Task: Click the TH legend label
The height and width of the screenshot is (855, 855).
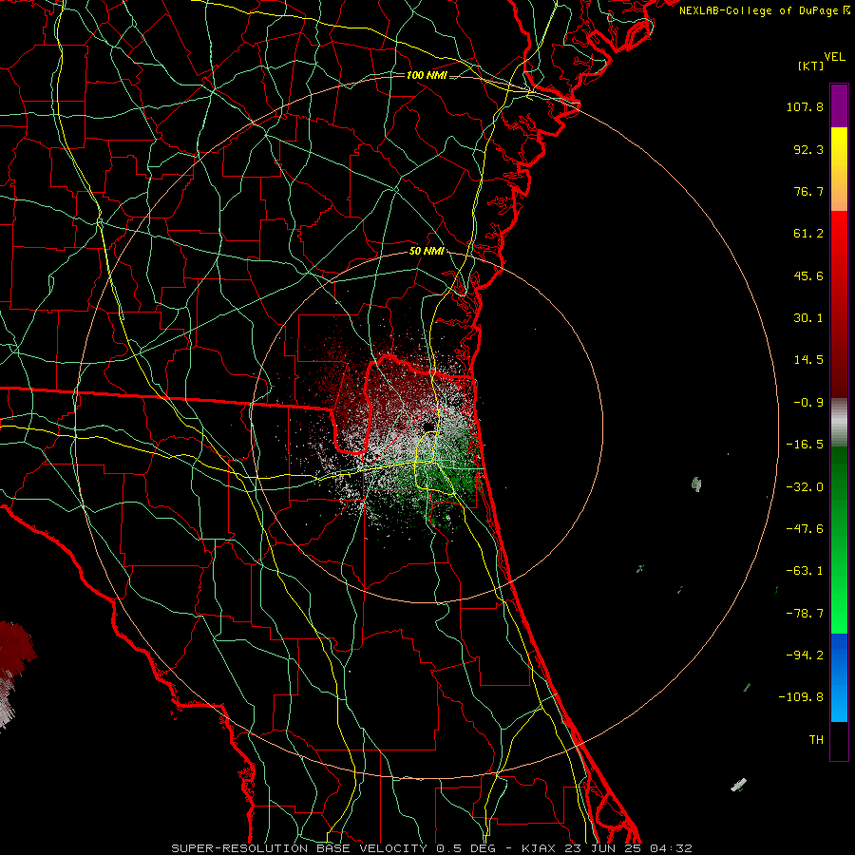Action: pyautogui.click(x=816, y=740)
